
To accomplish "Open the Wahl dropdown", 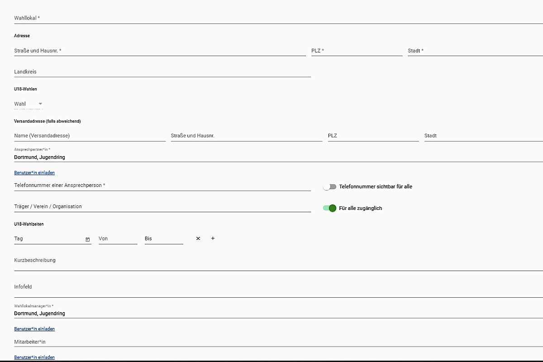I will [x=29, y=104].
